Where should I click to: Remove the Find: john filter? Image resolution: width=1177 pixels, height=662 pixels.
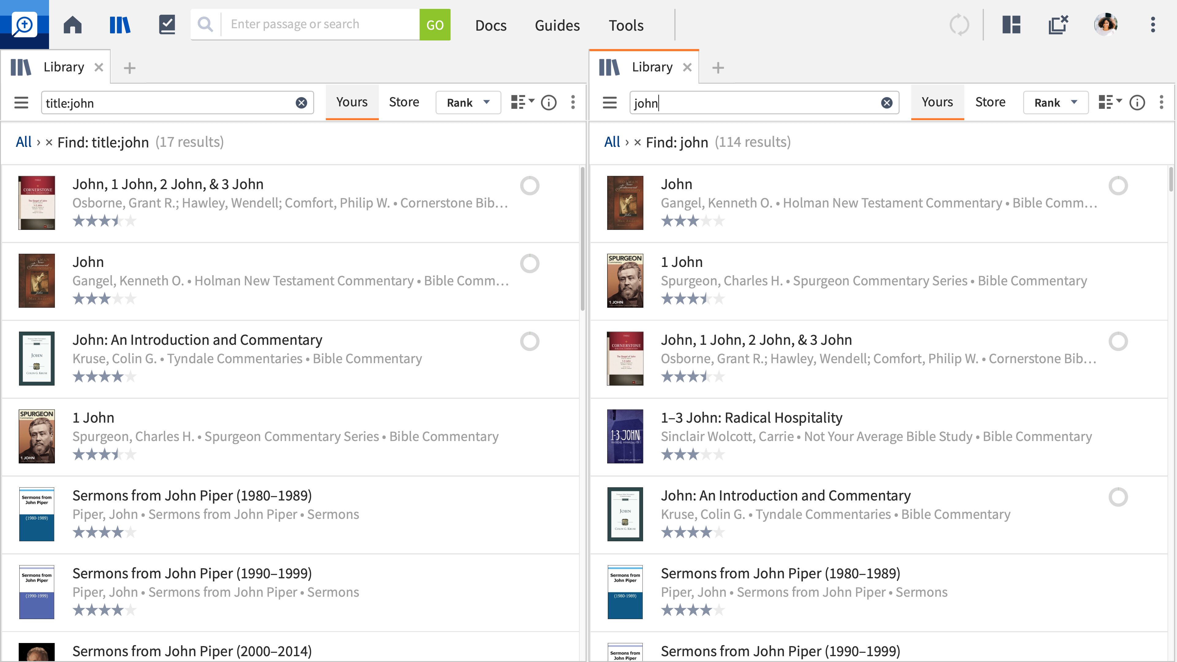(638, 143)
